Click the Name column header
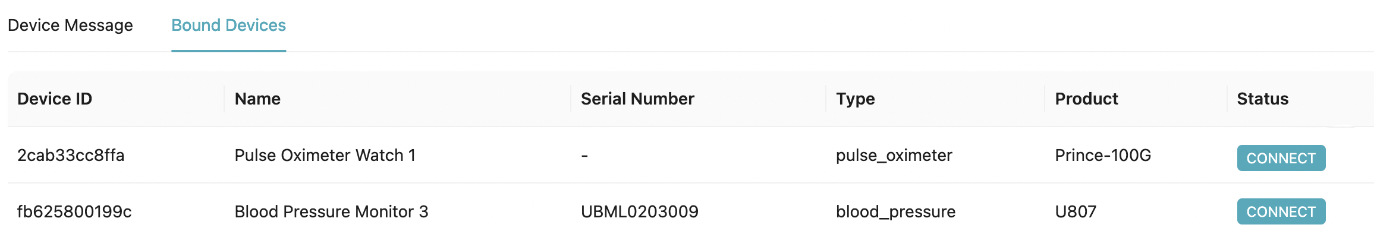 tap(257, 99)
